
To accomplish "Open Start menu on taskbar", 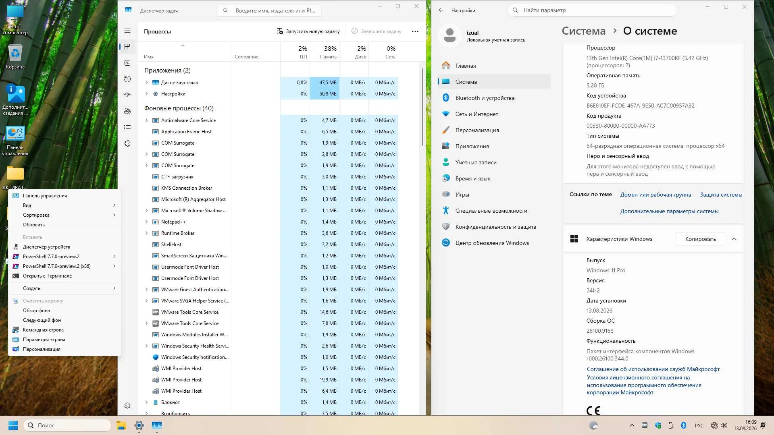I will click(13, 425).
